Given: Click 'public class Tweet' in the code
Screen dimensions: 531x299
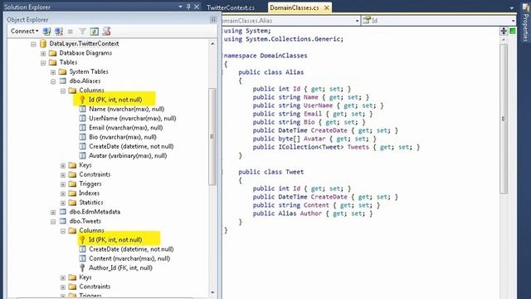Looking at the screenshot, I should [271, 172].
